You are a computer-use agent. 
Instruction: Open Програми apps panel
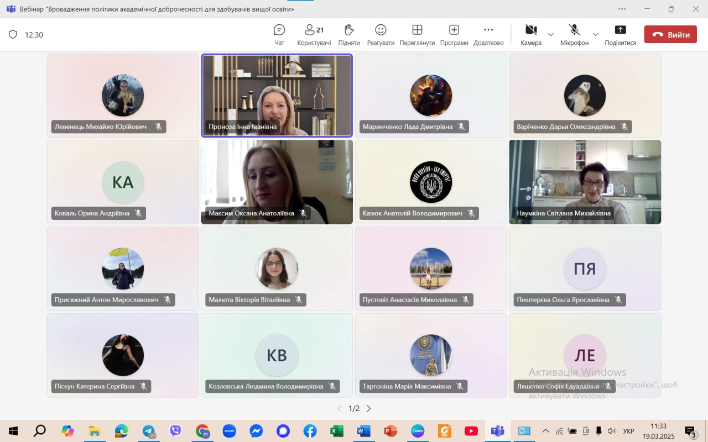click(x=454, y=34)
